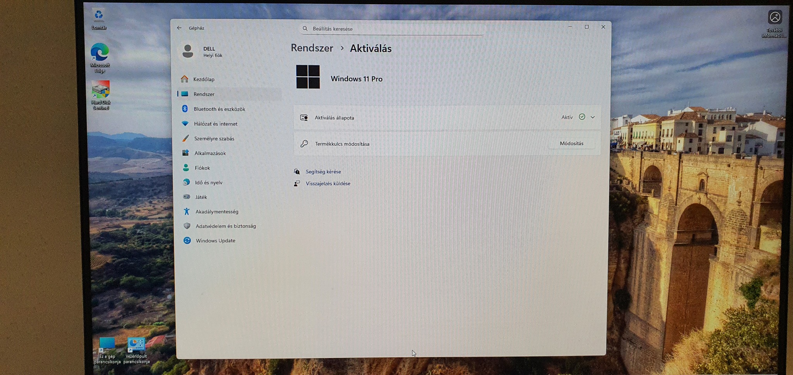Screen dimensions: 793x375
Task: Minimize the Settings window
Action: pos(570,27)
